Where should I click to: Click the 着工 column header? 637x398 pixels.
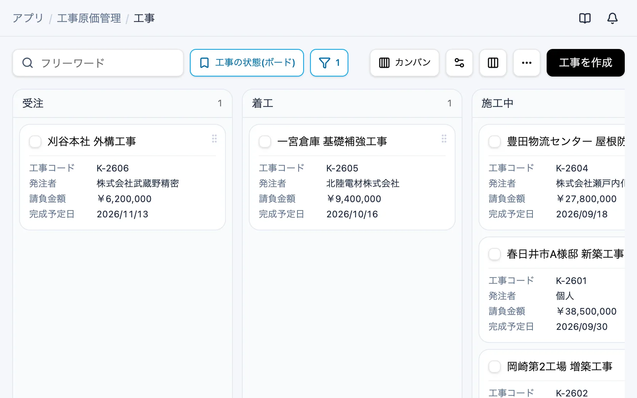(352, 103)
